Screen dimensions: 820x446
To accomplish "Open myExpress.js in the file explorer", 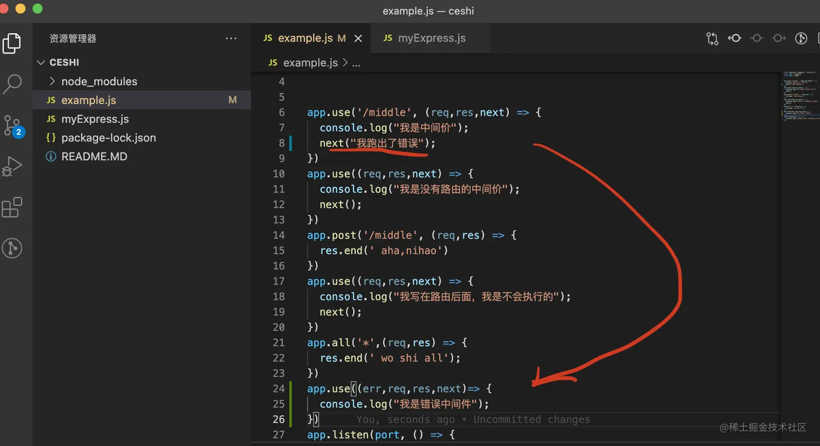I will pos(142,119).
